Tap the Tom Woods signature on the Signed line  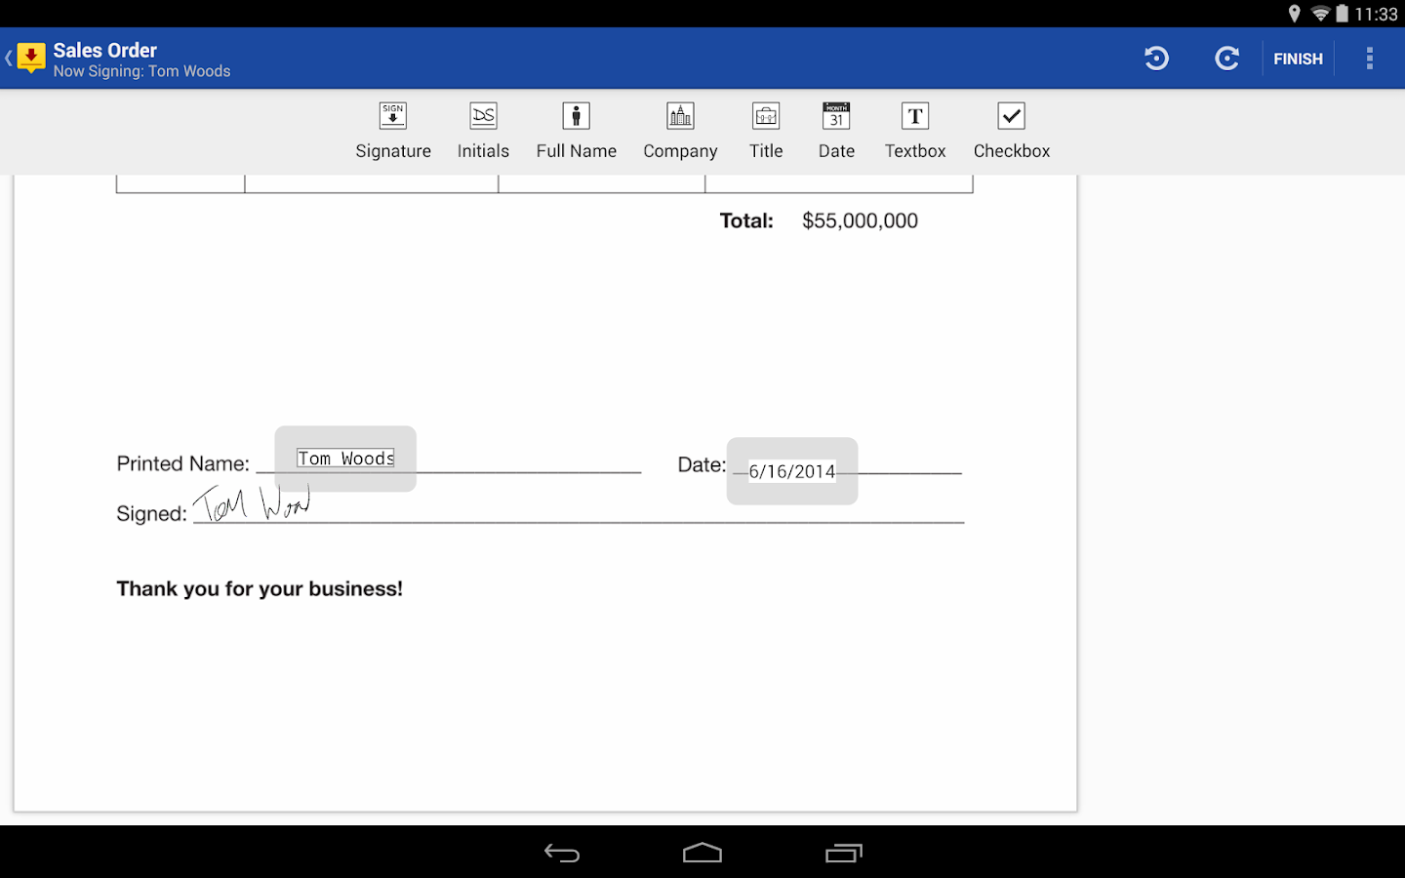[x=252, y=502]
